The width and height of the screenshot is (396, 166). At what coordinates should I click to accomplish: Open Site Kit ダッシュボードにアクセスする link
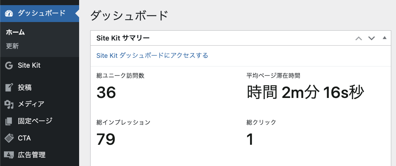(x=152, y=55)
